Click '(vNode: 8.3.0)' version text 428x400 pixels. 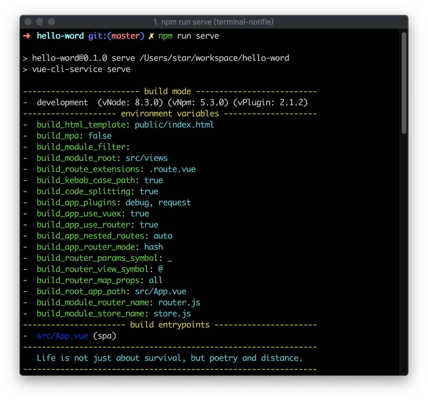130,103
